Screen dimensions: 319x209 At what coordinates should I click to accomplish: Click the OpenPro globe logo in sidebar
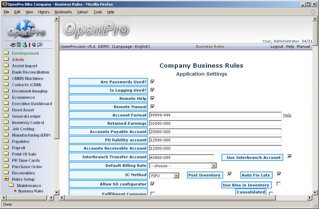27,30
